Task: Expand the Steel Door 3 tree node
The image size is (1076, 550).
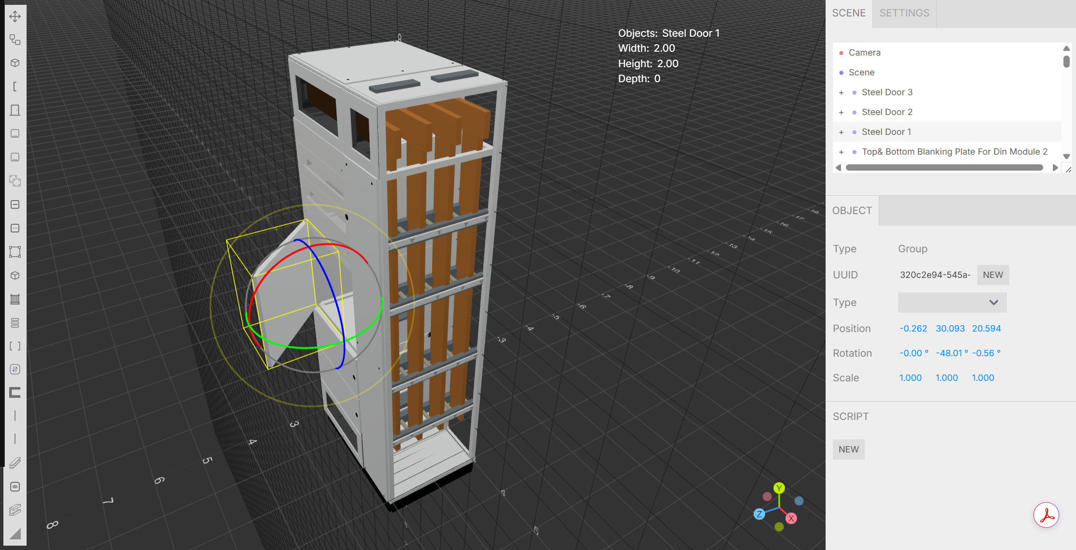Action: [x=841, y=92]
